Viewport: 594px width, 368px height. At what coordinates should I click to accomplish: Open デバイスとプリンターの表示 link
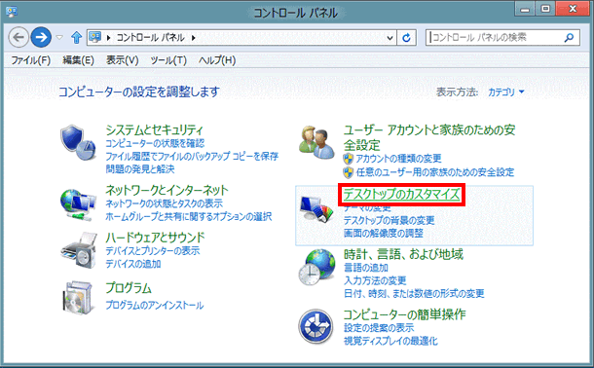click(153, 251)
